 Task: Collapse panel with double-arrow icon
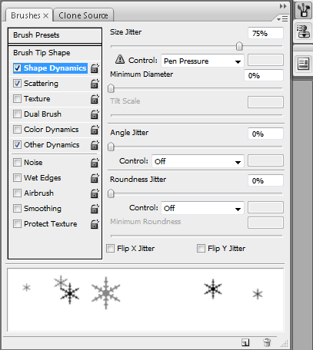[283, 6]
